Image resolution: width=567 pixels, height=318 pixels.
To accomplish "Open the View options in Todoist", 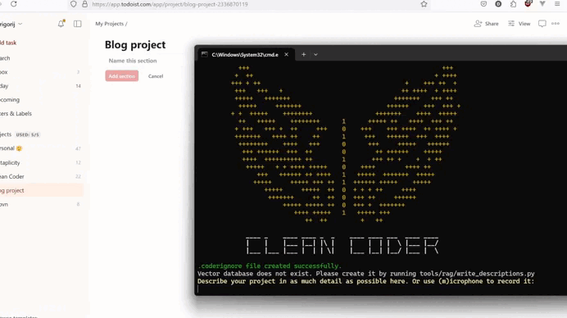I will [x=519, y=24].
